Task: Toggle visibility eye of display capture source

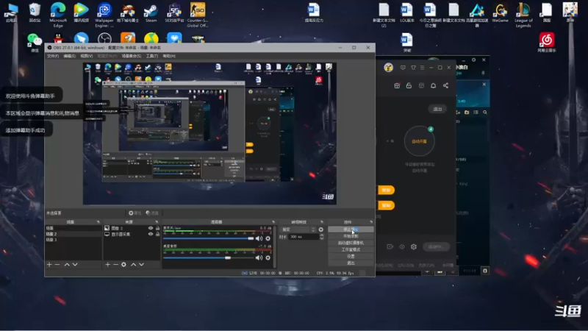Action: pos(151,234)
